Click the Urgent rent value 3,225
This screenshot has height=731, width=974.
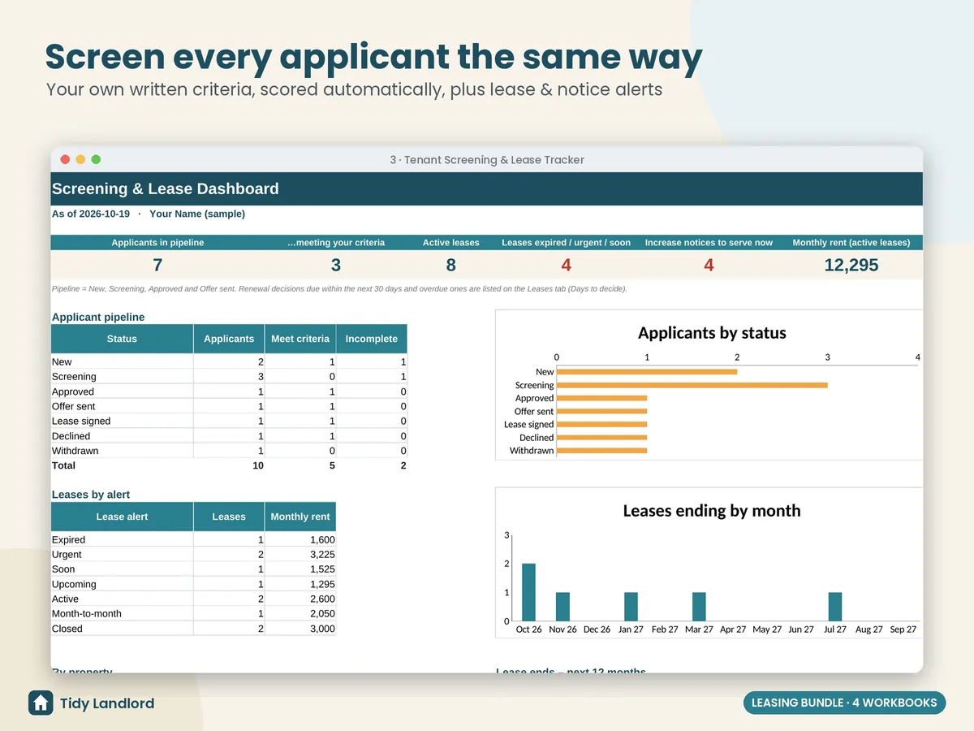pos(322,554)
